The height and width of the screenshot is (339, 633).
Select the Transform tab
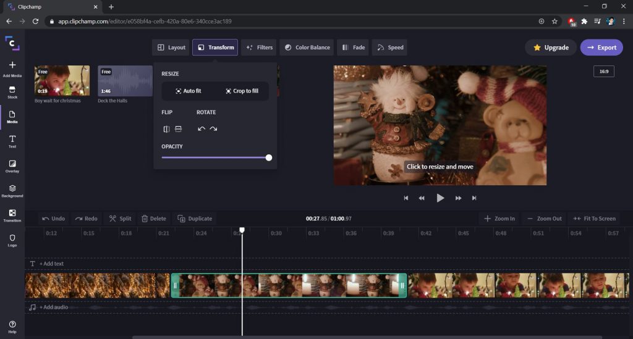point(215,48)
